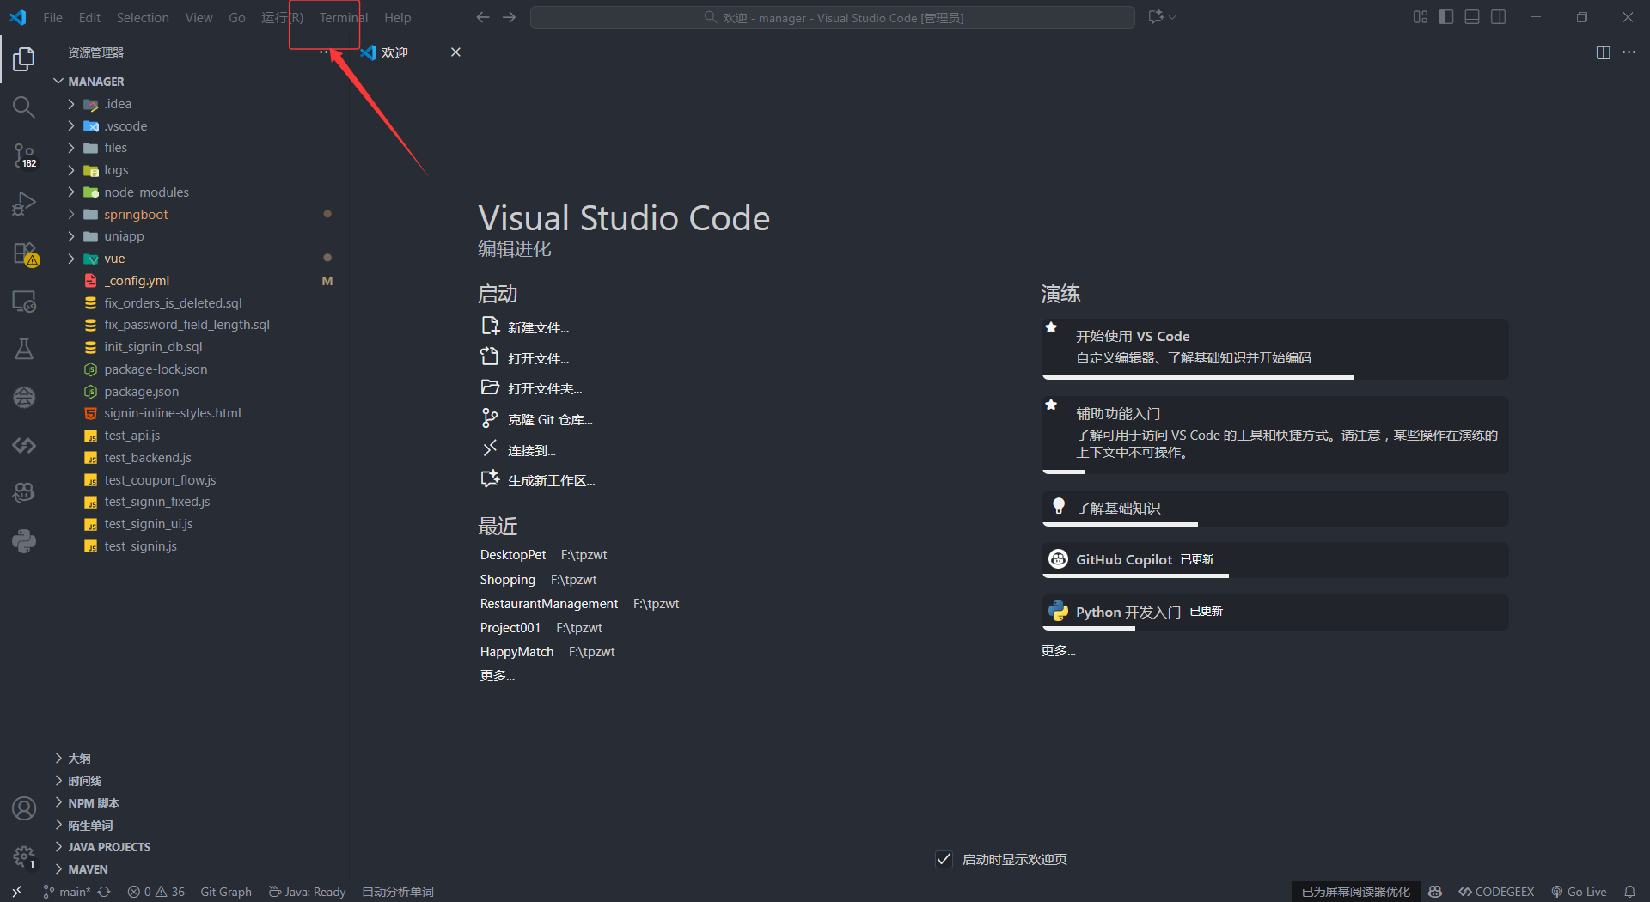Open the Explorer view in activity bar
The height and width of the screenshot is (902, 1650).
(24, 58)
